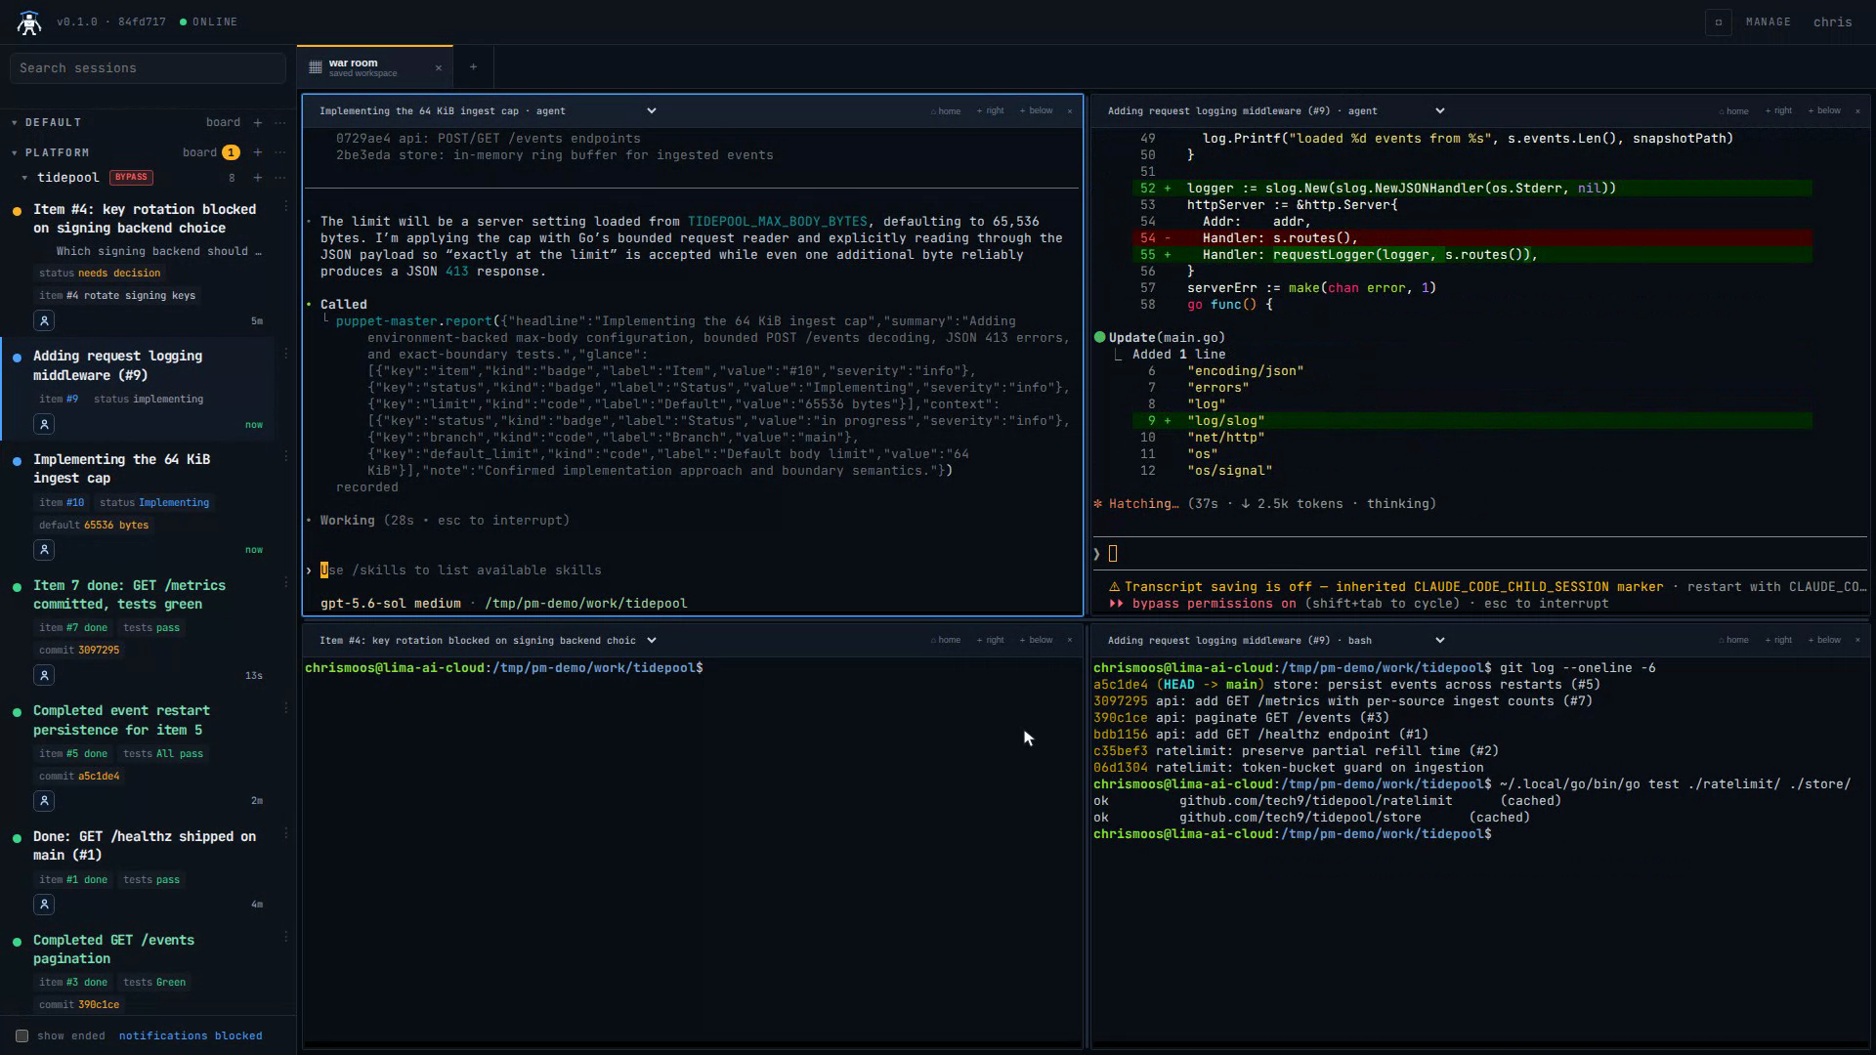Click the prompt input in logging agent pane
Image resolution: width=1876 pixels, height=1055 pixels.
1479,554
